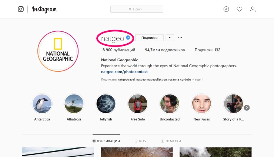The height and width of the screenshot is (157, 274).
Task: Toggle the Подписки following button
Action: point(150,38)
